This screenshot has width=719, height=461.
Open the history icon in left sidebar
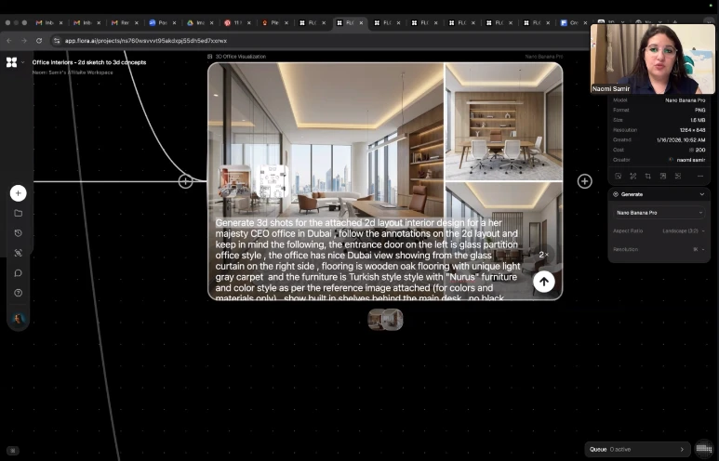tap(18, 233)
